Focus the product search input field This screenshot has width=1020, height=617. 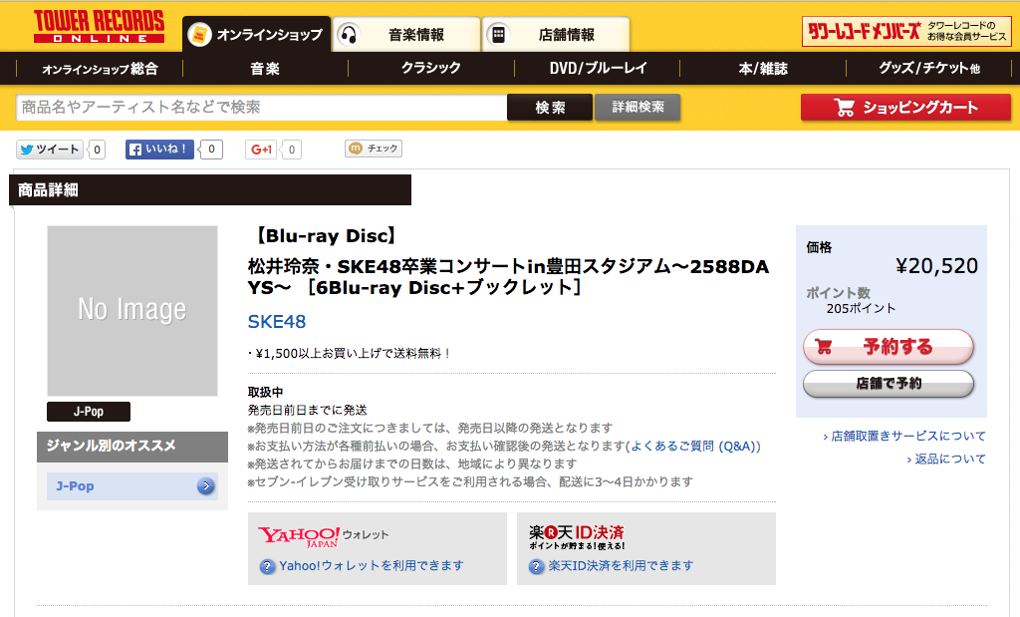pos(262,108)
